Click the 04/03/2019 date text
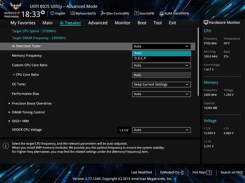Image resolution: width=245 pixels, height=183 pixels. [12, 13]
